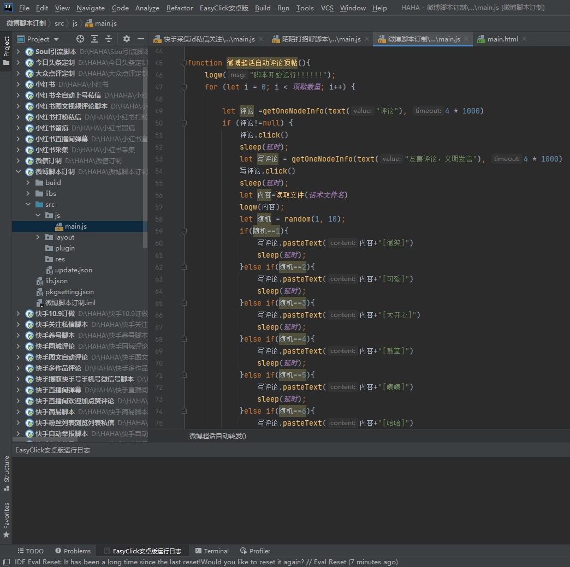Click the fold marker on line 50 if statement
Viewport: 570px width, 567px height.
184,123
